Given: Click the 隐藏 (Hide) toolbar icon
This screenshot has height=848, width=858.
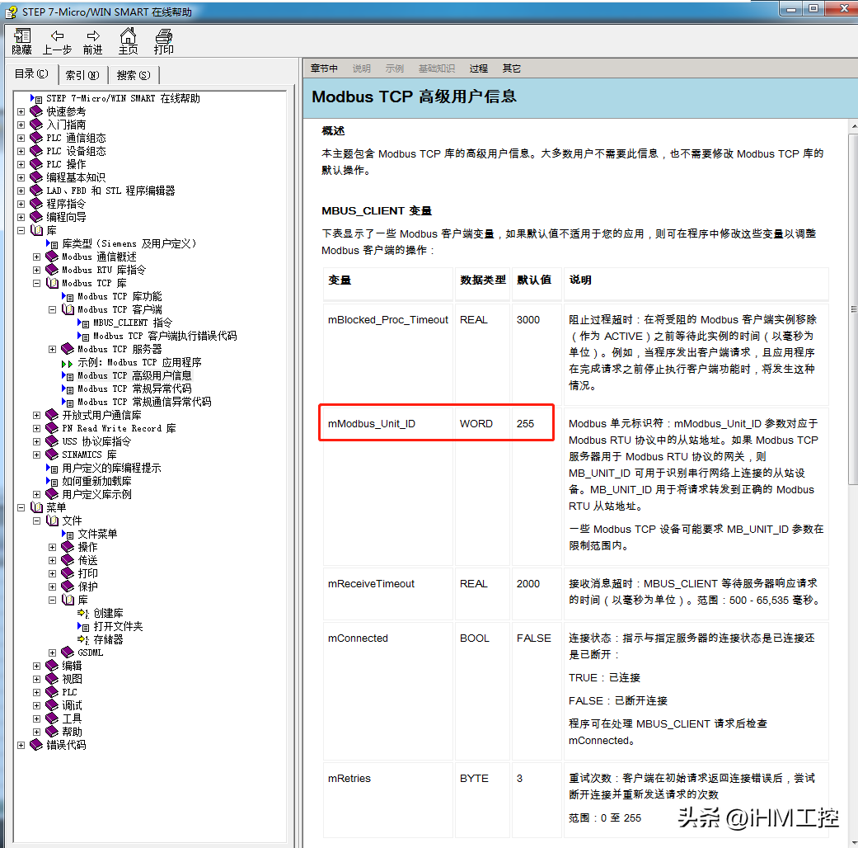Looking at the screenshot, I should pyautogui.click(x=22, y=36).
